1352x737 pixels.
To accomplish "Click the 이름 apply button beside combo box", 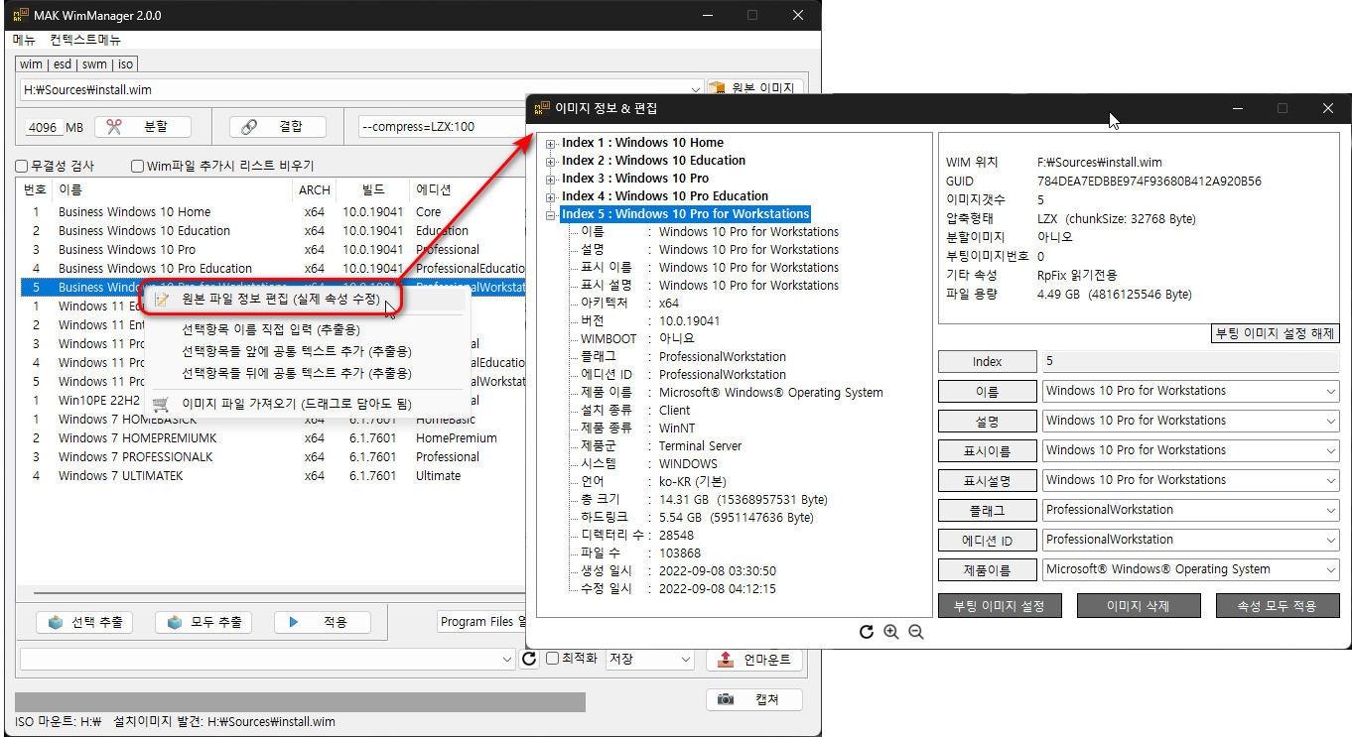I will point(987,392).
